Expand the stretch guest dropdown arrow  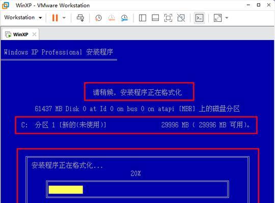(x=227, y=18)
